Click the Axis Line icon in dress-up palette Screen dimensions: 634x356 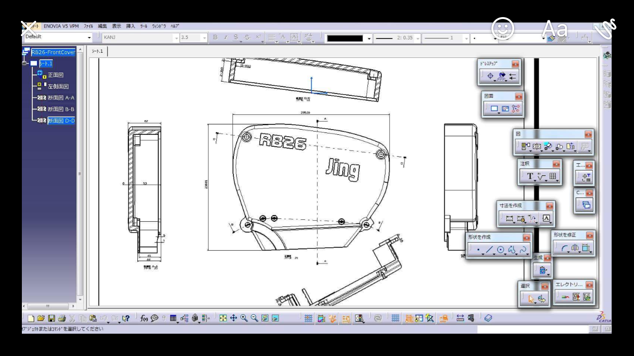(490, 76)
